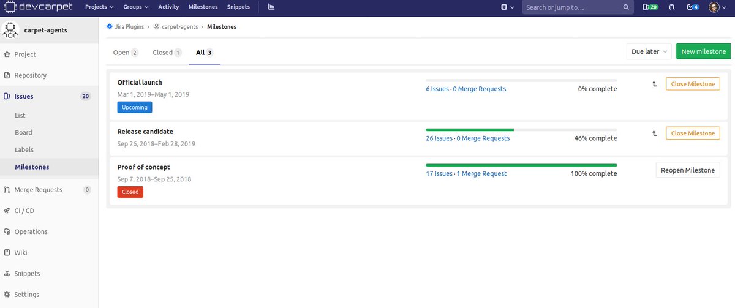Click the CI / CD rocket icon
Image resolution: width=735 pixels, height=308 pixels.
(x=7, y=211)
